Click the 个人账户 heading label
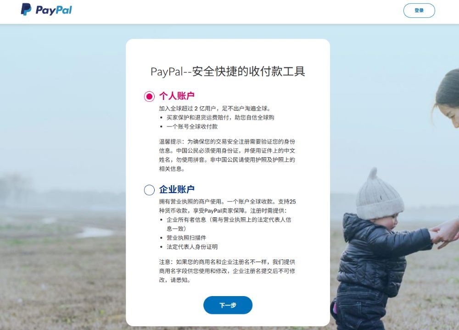The image size is (459, 330). point(177,96)
